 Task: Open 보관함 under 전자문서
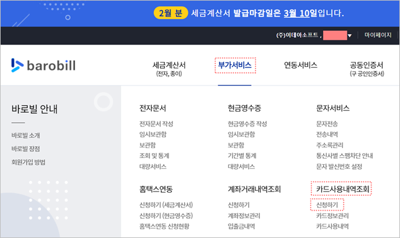147,145
